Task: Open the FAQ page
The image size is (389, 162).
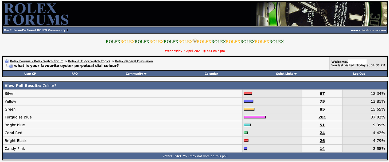Action: pos(75,74)
